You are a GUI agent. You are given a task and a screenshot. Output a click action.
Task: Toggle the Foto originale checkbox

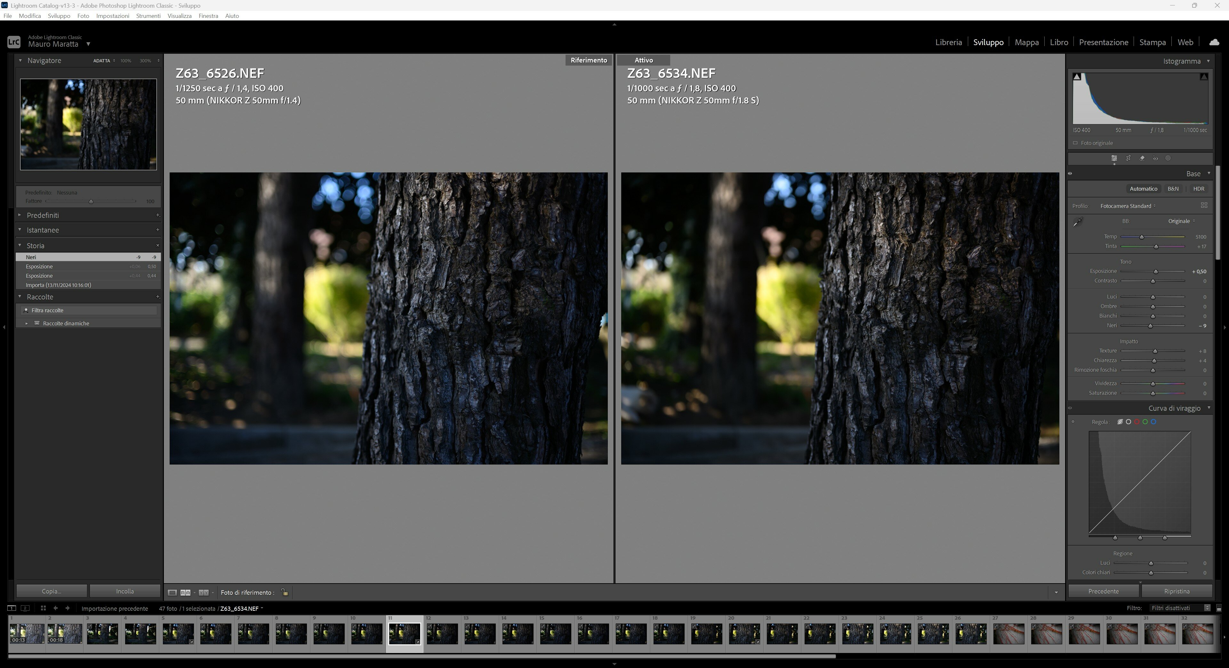(1075, 143)
